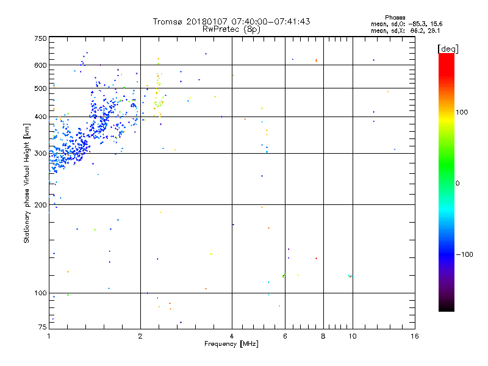488x366 pixels.
Task: Click the y-axis tick label 500
Action: [40, 88]
